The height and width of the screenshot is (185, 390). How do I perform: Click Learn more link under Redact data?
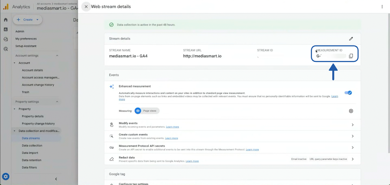pyautogui.click(x=192, y=161)
